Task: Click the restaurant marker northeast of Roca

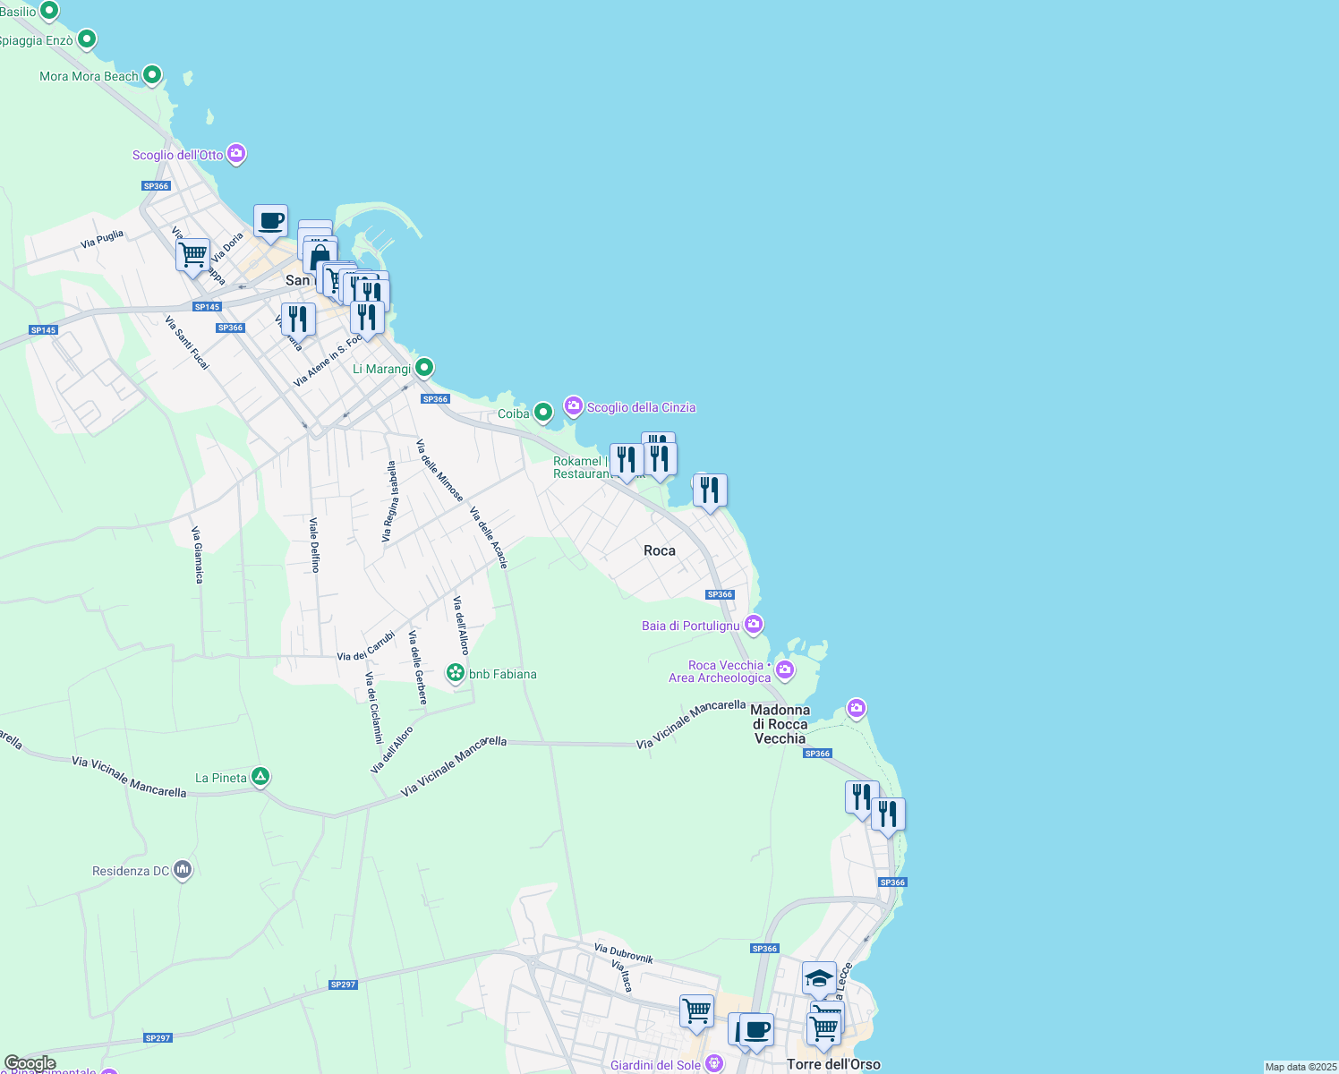Action: 710,492
